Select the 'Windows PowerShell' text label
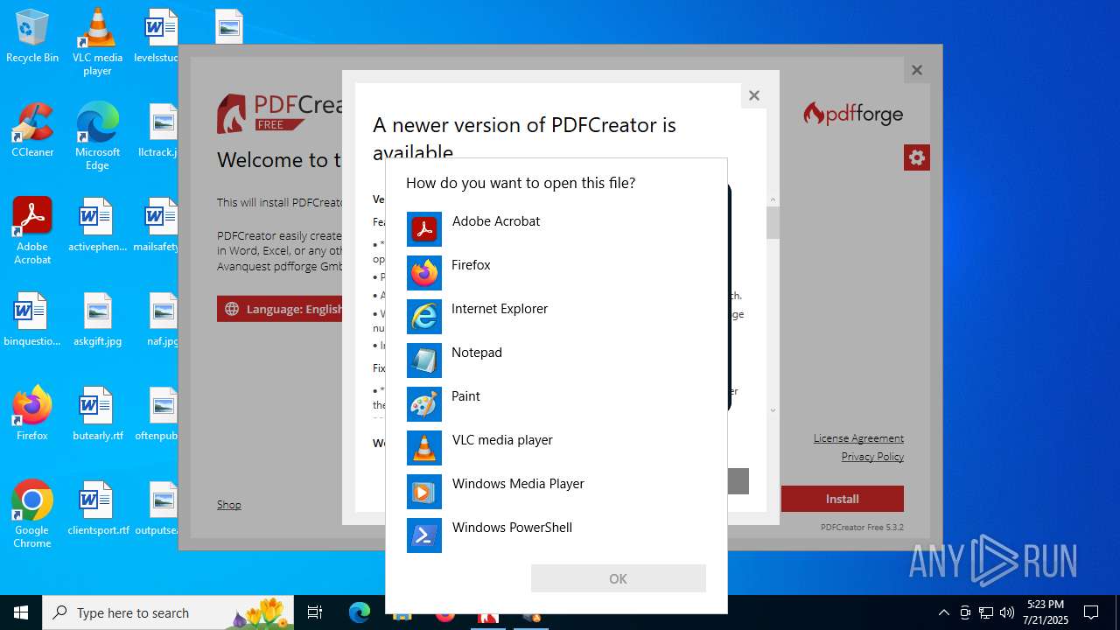Viewport: 1120px width, 630px height. 512,528
